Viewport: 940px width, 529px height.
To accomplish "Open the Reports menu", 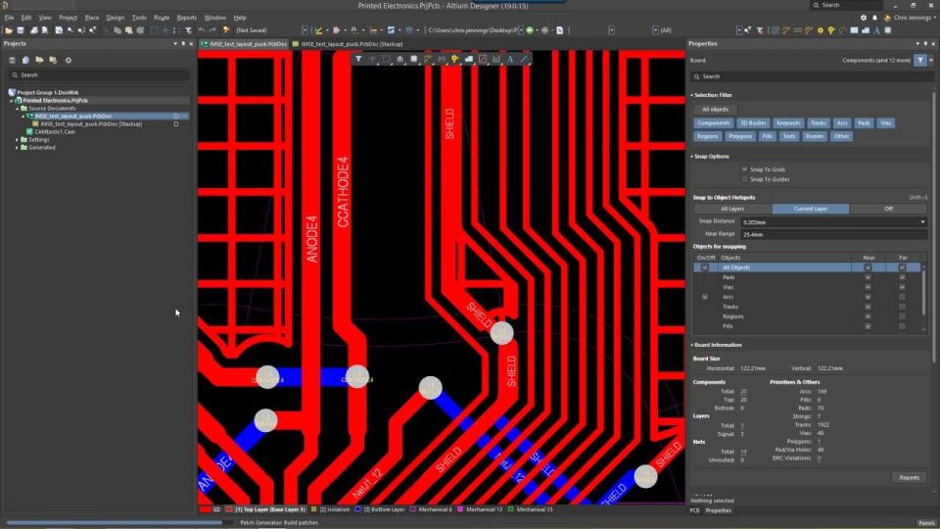I will [186, 18].
